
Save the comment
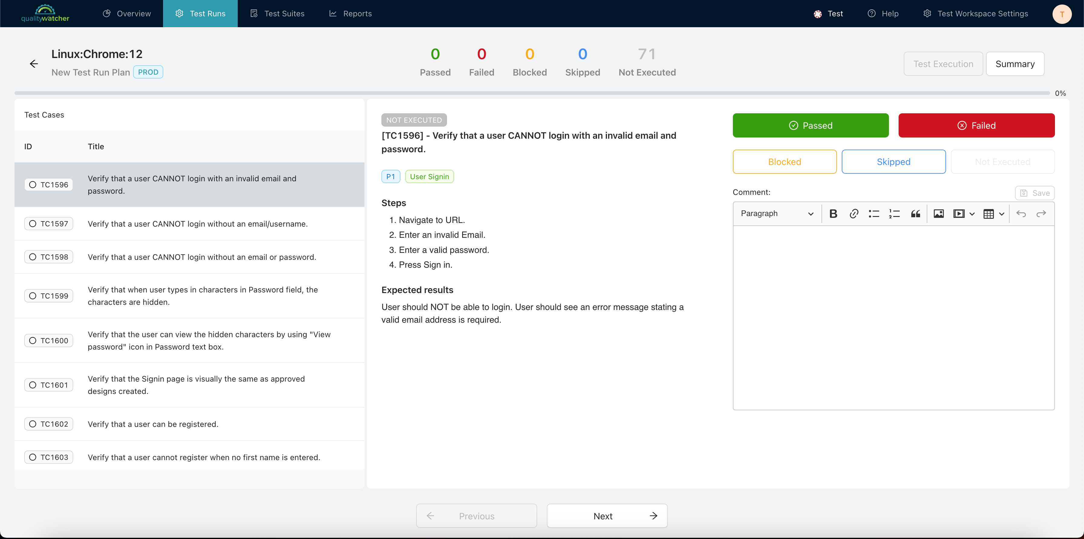click(1034, 193)
